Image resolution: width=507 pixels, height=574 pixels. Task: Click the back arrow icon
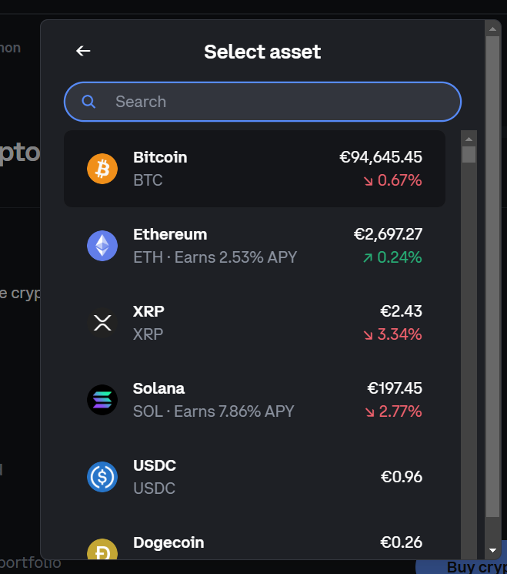tap(83, 52)
